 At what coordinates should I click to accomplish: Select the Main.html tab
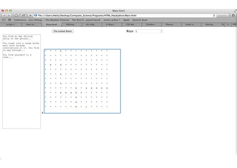(x=51, y=24)
